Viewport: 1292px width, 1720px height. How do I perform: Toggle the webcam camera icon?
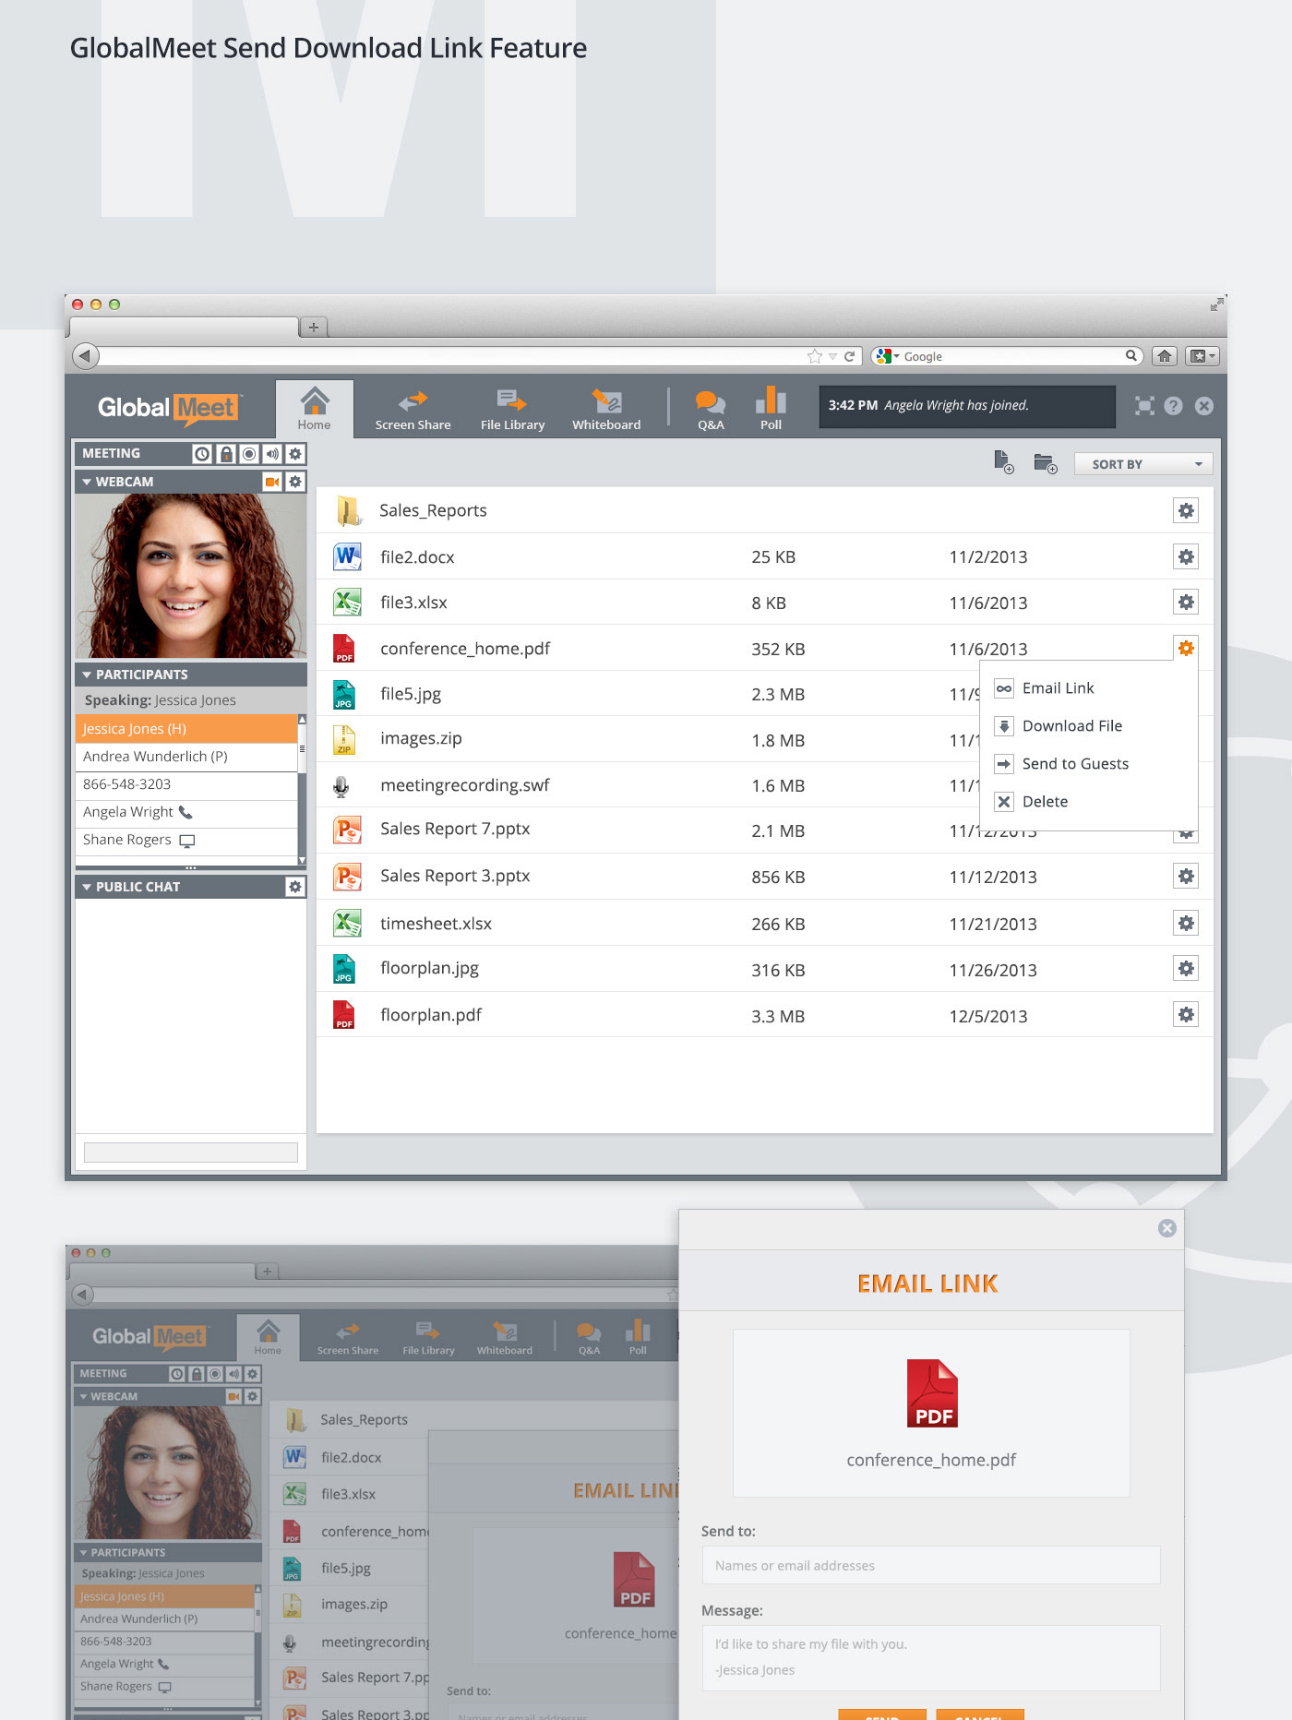(272, 482)
